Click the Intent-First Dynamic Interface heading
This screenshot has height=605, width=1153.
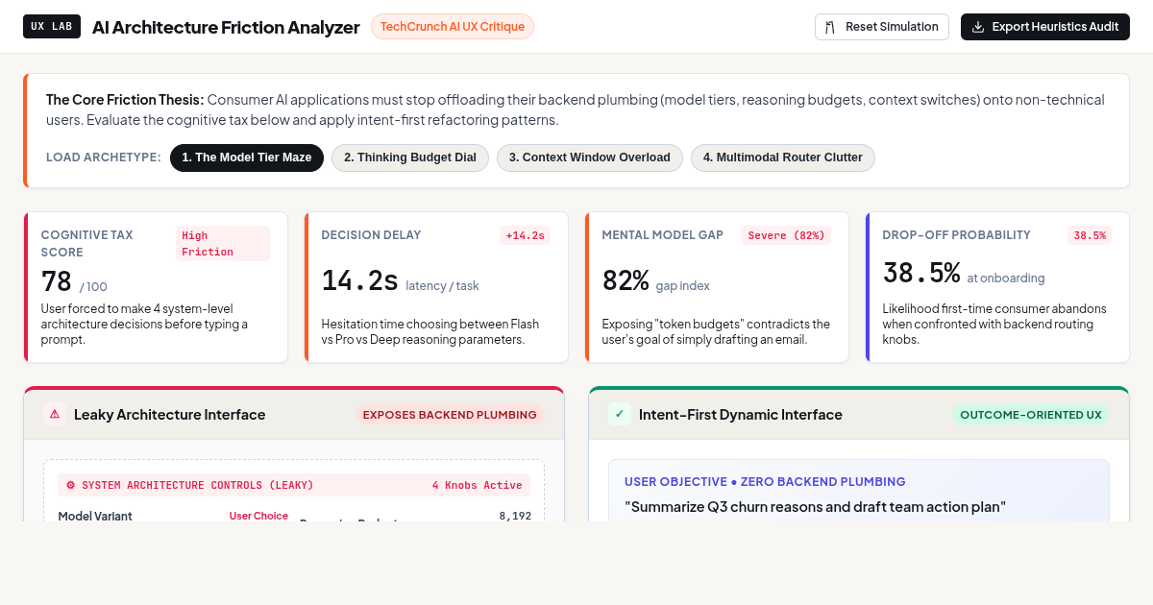741,415
